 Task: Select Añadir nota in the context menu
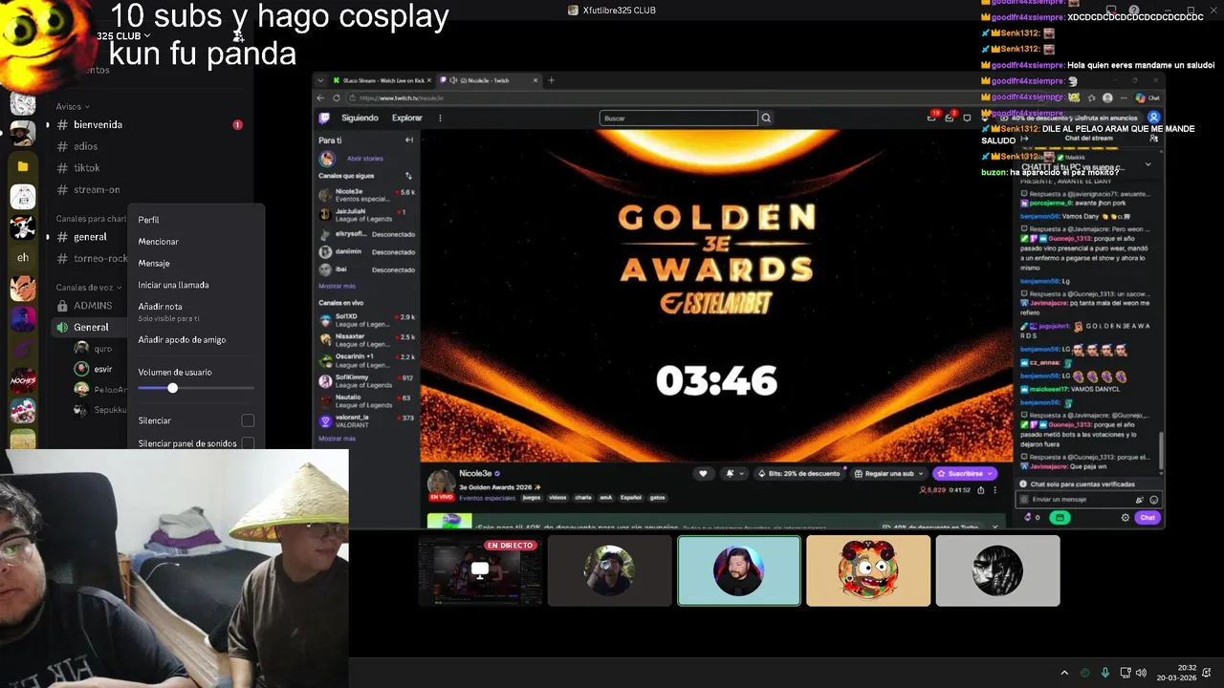pos(160,307)
